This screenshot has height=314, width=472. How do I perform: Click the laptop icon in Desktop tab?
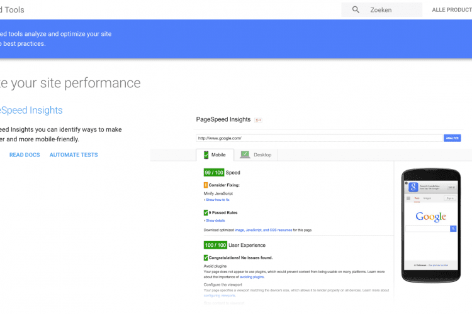tap(245, 154)
